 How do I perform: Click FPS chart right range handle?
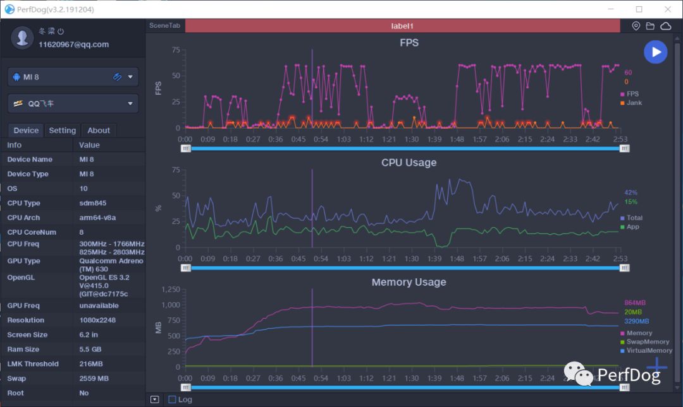coord(625,149)
